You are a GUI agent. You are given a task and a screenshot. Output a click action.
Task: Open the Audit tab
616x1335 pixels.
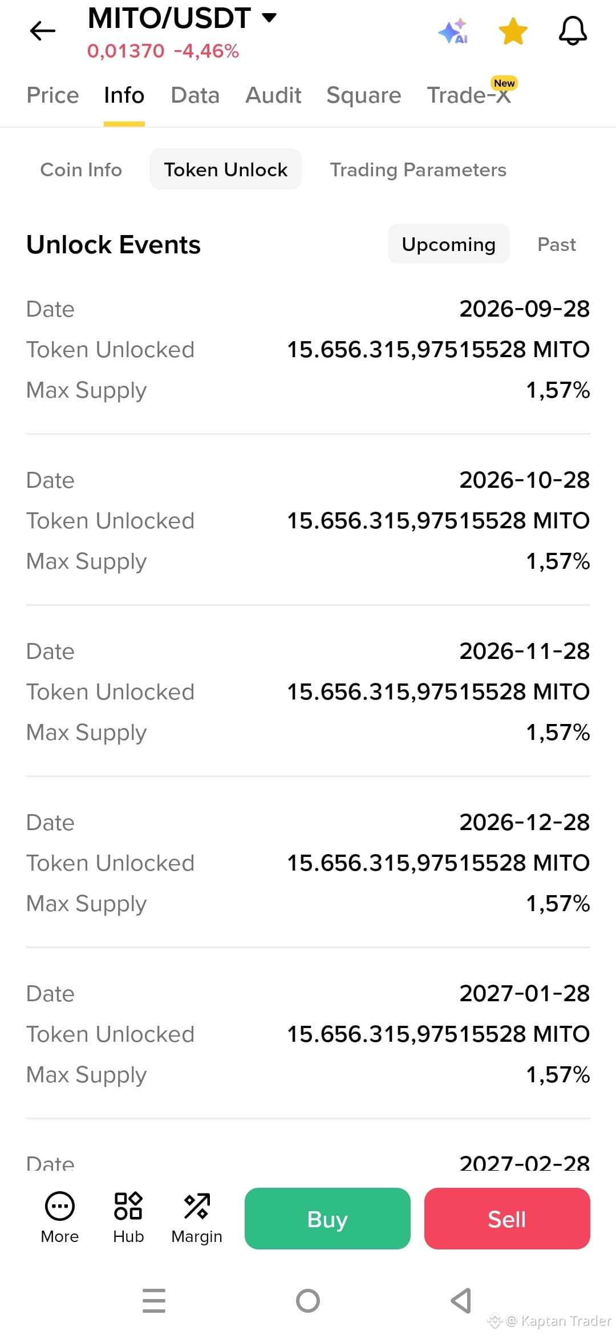pyautogui.click(x=273, y=95)
